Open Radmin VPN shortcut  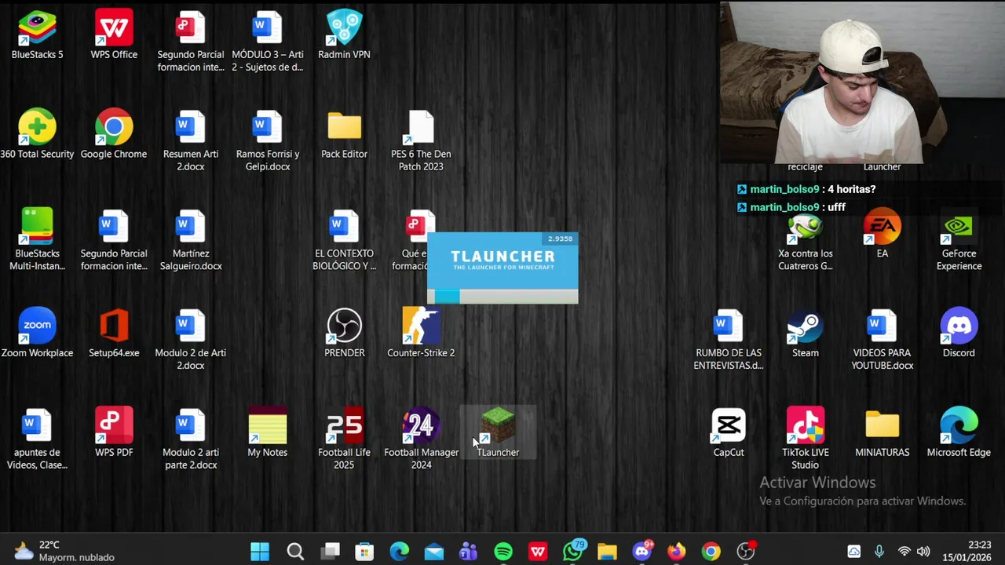[x=344, y=35]
